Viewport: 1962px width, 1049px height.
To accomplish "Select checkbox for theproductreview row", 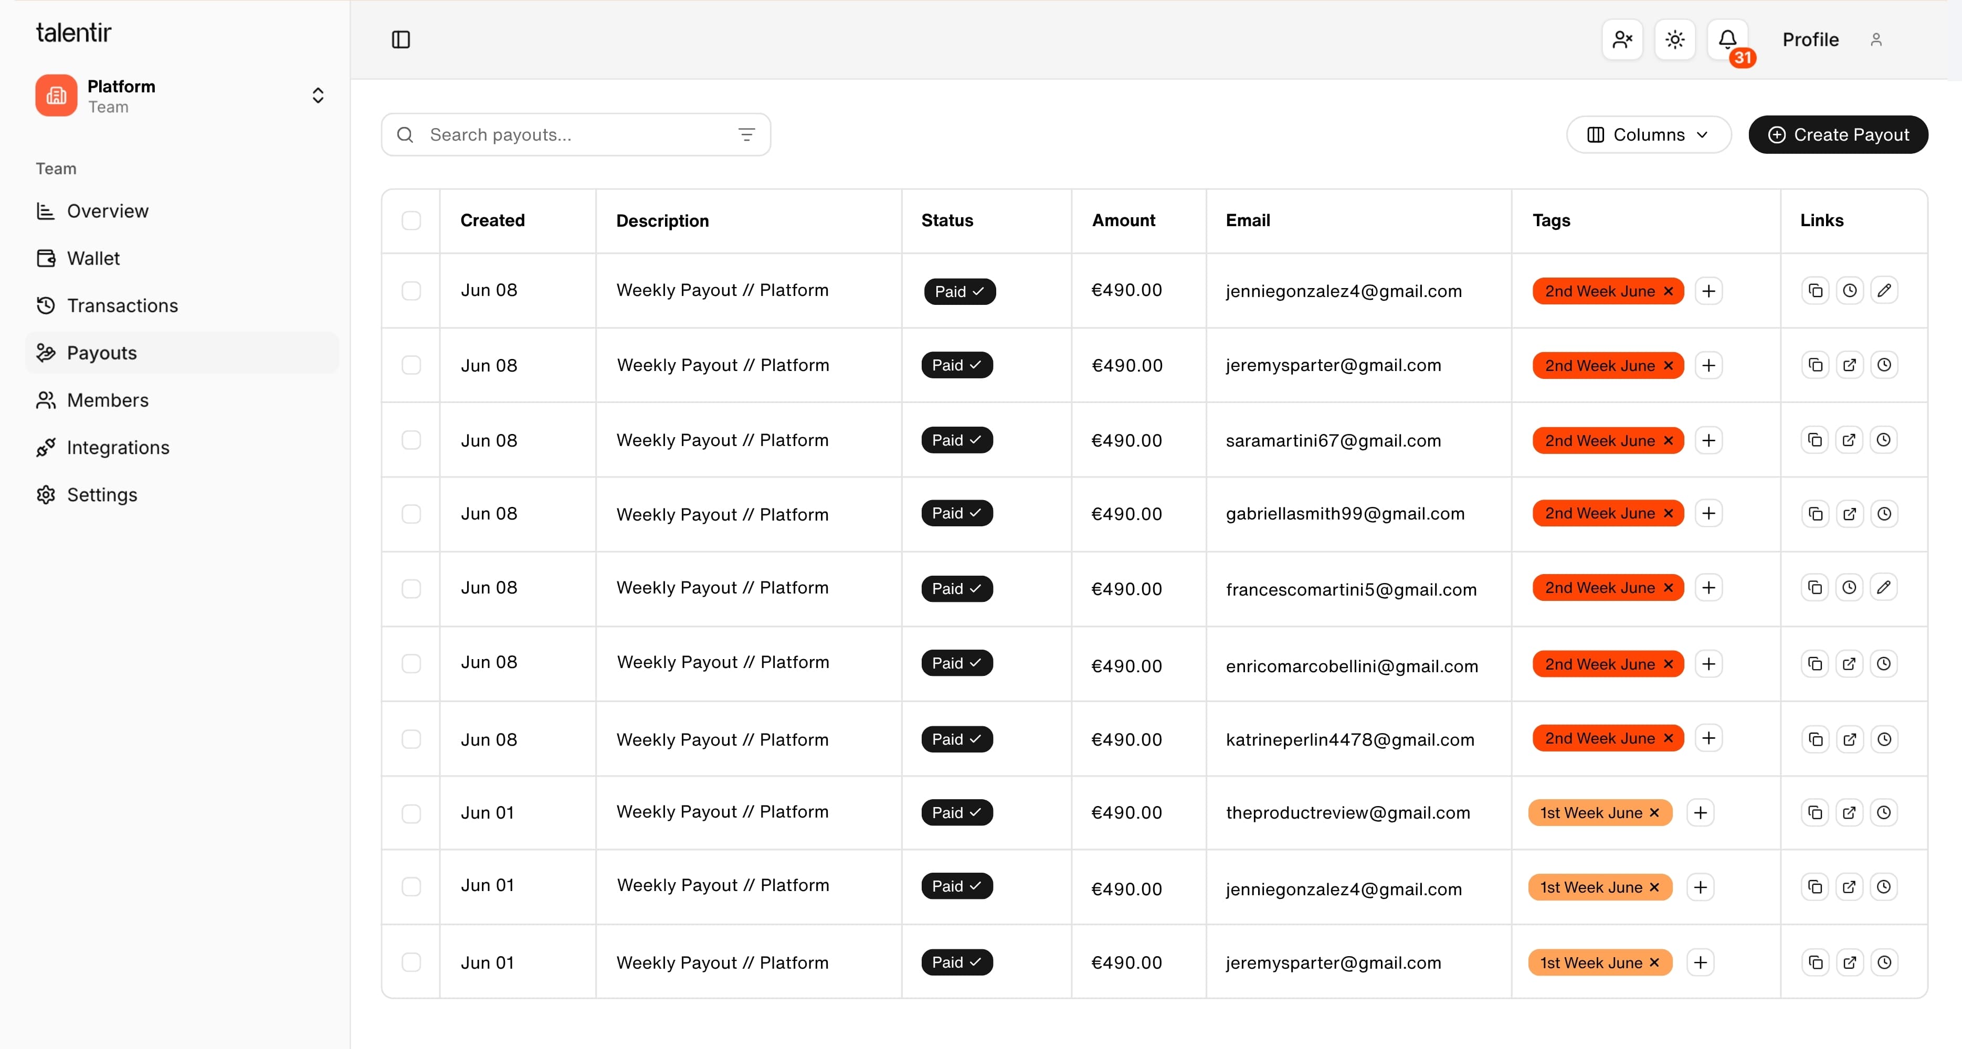I will click(412, 813).
